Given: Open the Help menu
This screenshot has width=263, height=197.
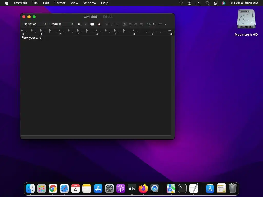Looking at the screenshot, I should (x=105, y=3).
